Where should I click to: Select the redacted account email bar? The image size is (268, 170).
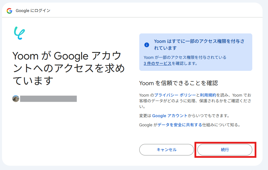point(48,99)
